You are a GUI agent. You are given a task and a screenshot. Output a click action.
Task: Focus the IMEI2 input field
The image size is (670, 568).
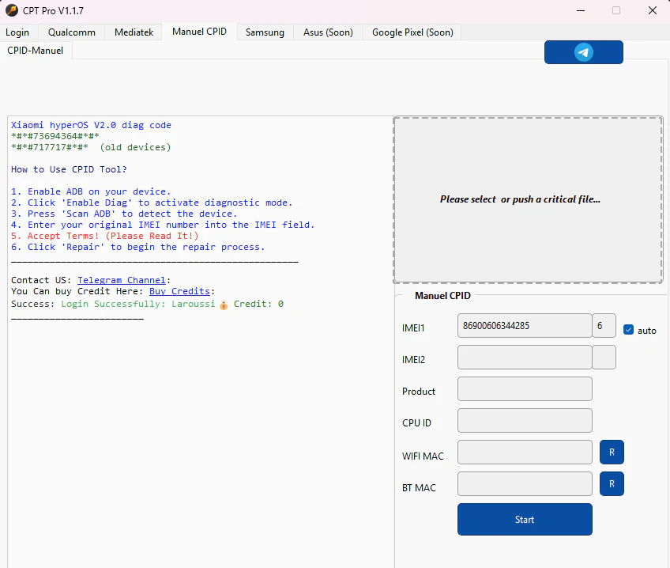pos(525,357)
